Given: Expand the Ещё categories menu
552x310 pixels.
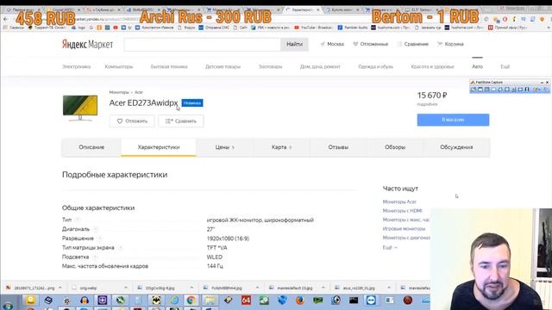Looking at the screenshot, I should pos(505,66).
